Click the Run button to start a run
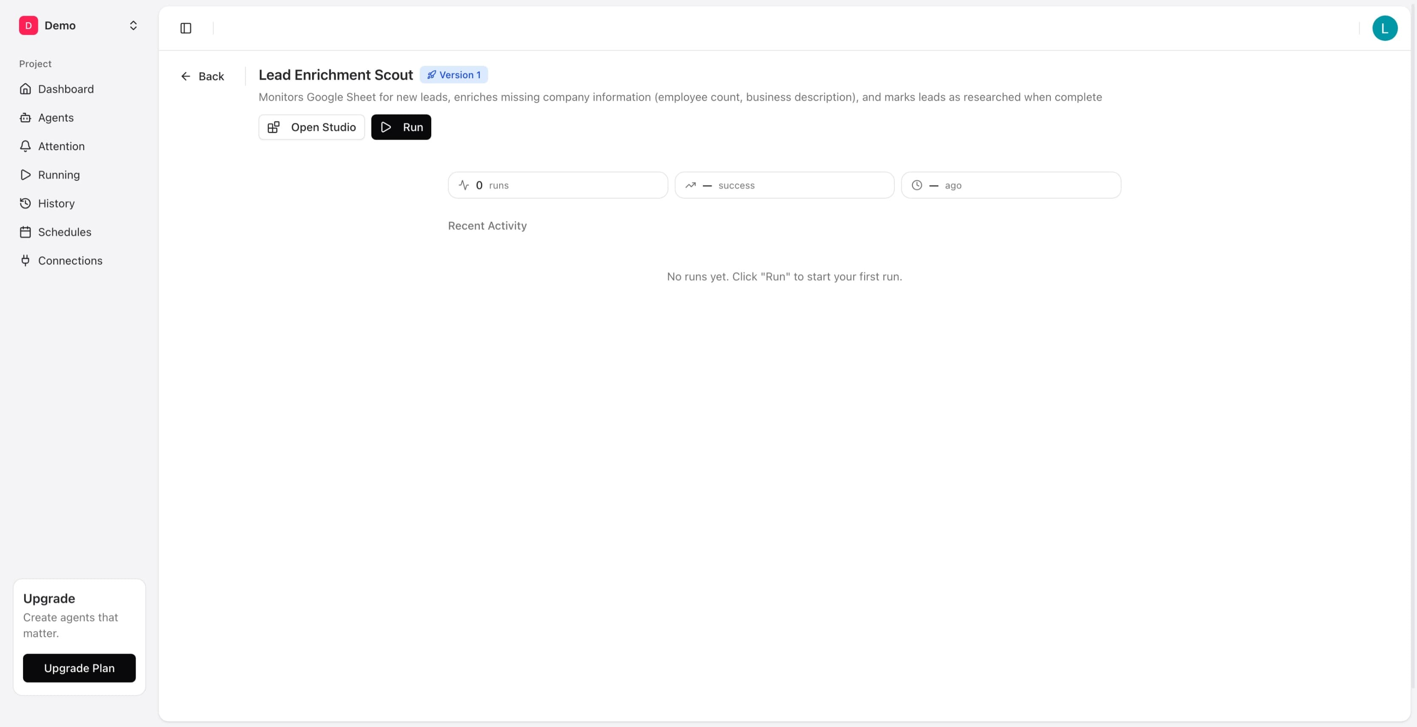 (401, 127)
